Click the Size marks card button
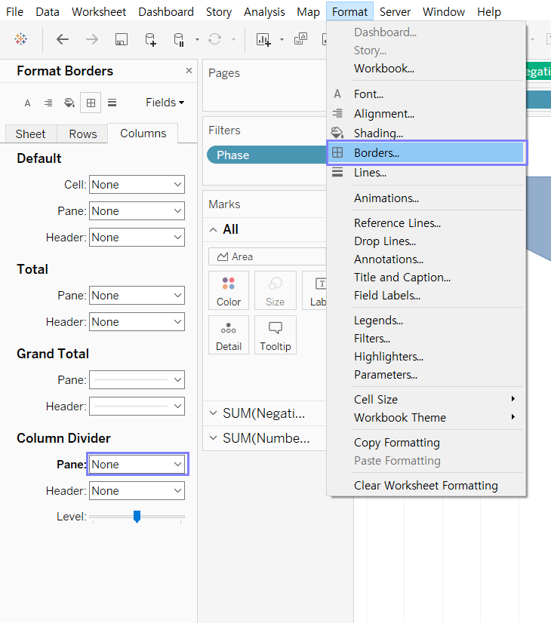551x623 pixels. tap(275, 290)
